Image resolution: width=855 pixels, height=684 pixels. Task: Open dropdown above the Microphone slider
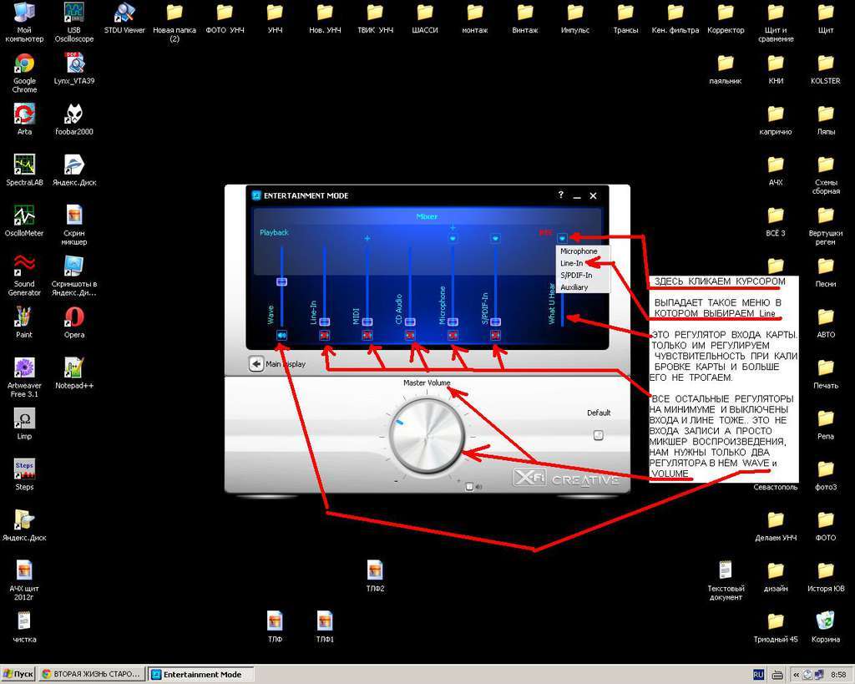point(453,238)
